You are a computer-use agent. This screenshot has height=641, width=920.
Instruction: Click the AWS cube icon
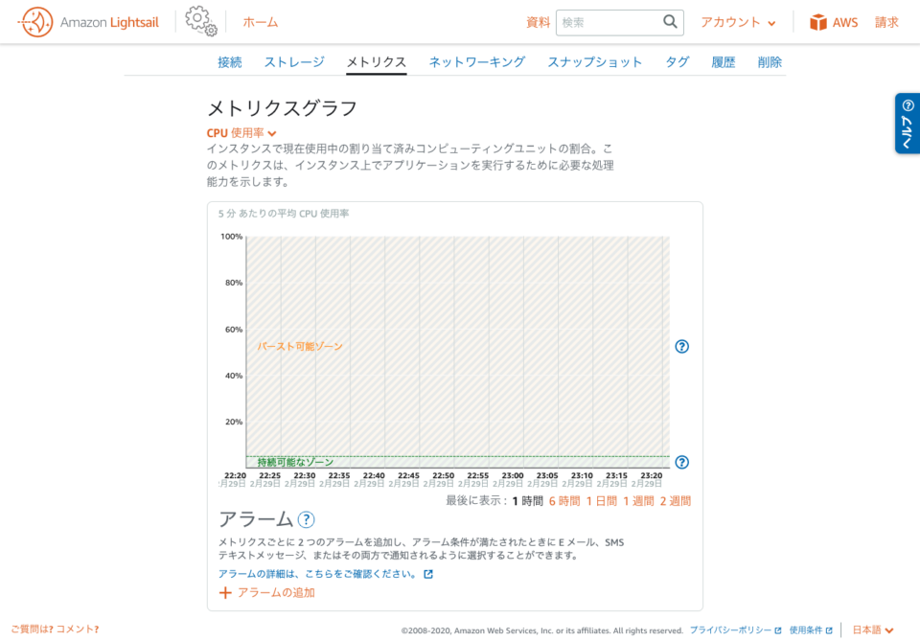coord(817,22)
